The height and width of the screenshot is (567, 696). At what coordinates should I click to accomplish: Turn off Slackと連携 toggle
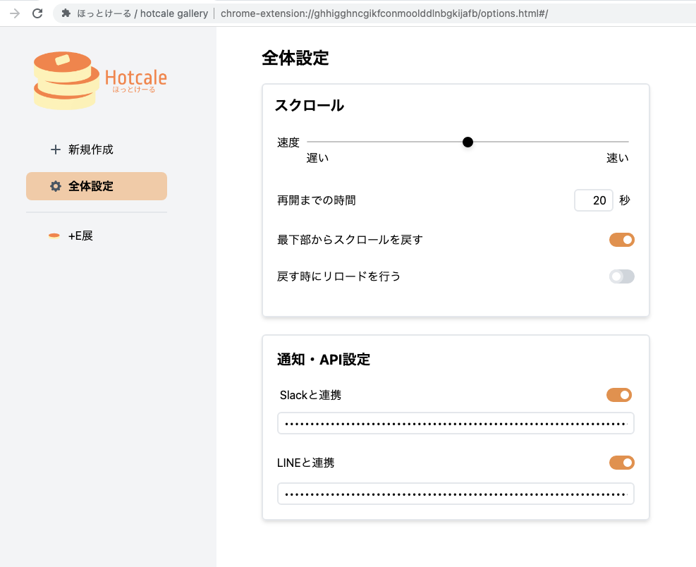[619, 395]
